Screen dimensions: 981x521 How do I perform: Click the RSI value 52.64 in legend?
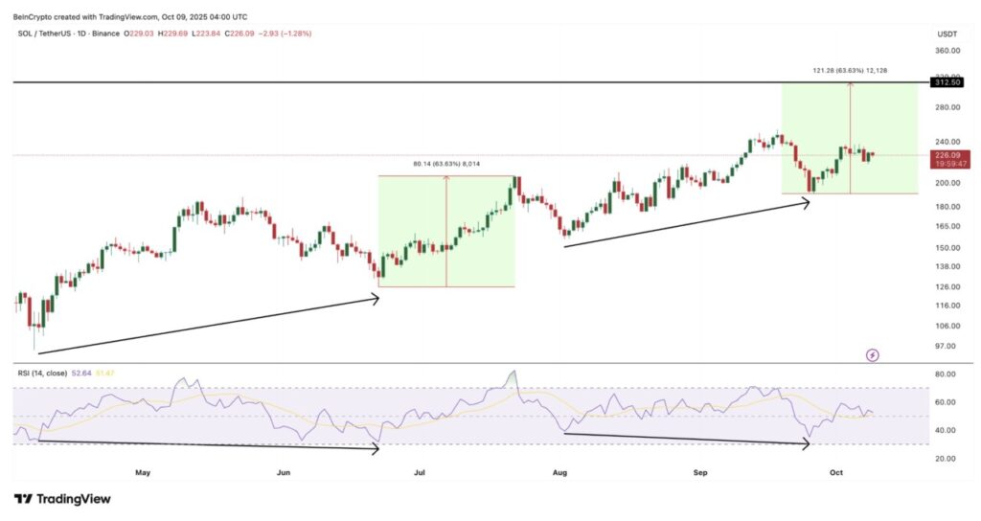pos(81,372)
